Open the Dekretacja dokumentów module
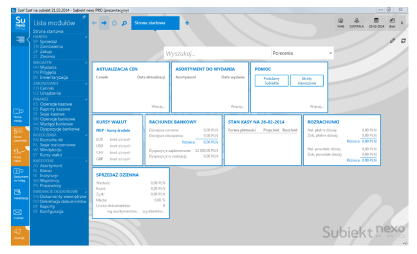 pos(63,202)
